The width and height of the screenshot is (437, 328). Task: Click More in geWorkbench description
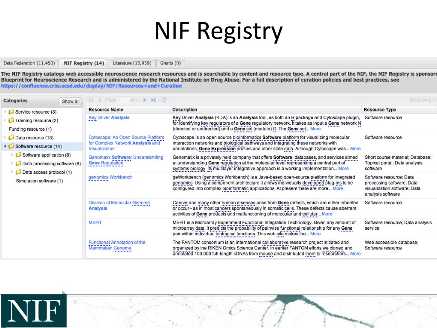tap(338, 188)
